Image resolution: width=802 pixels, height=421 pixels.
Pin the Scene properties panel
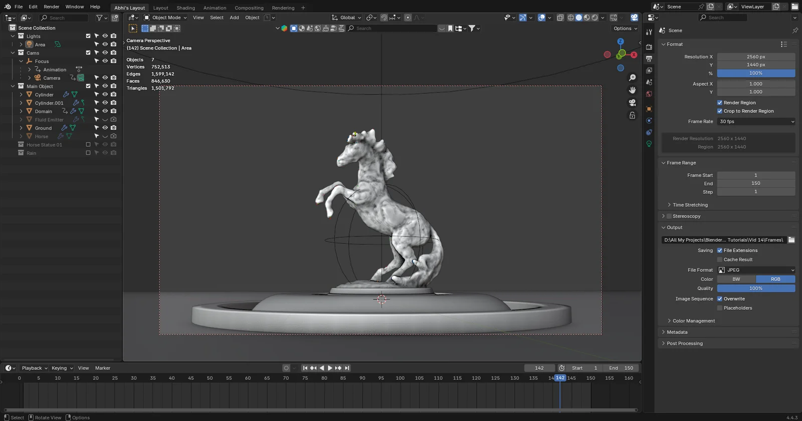[795, 31]
